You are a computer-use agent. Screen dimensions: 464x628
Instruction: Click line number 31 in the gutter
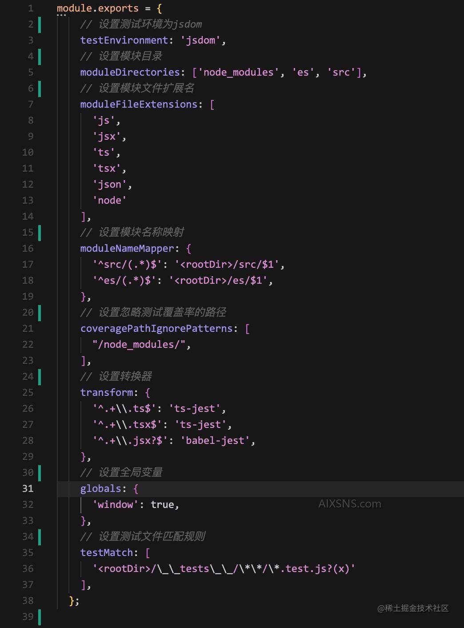click(x=28, y=488)
